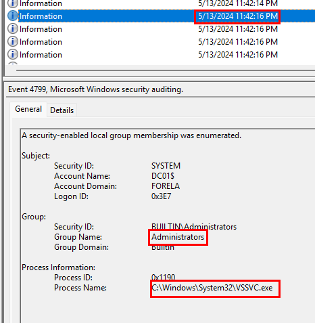This screenshot has width=315, height=323.
Task: Open the General tab
Action: 28,109
